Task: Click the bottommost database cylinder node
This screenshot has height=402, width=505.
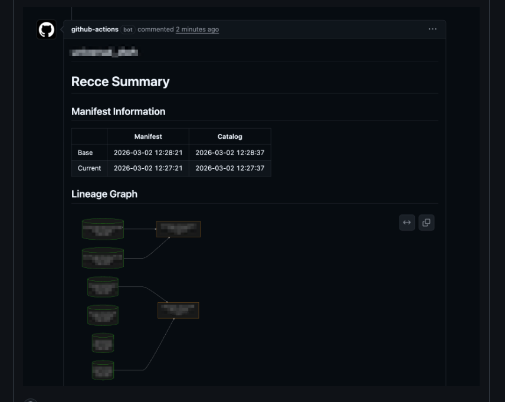Action: tap(103, 371)
